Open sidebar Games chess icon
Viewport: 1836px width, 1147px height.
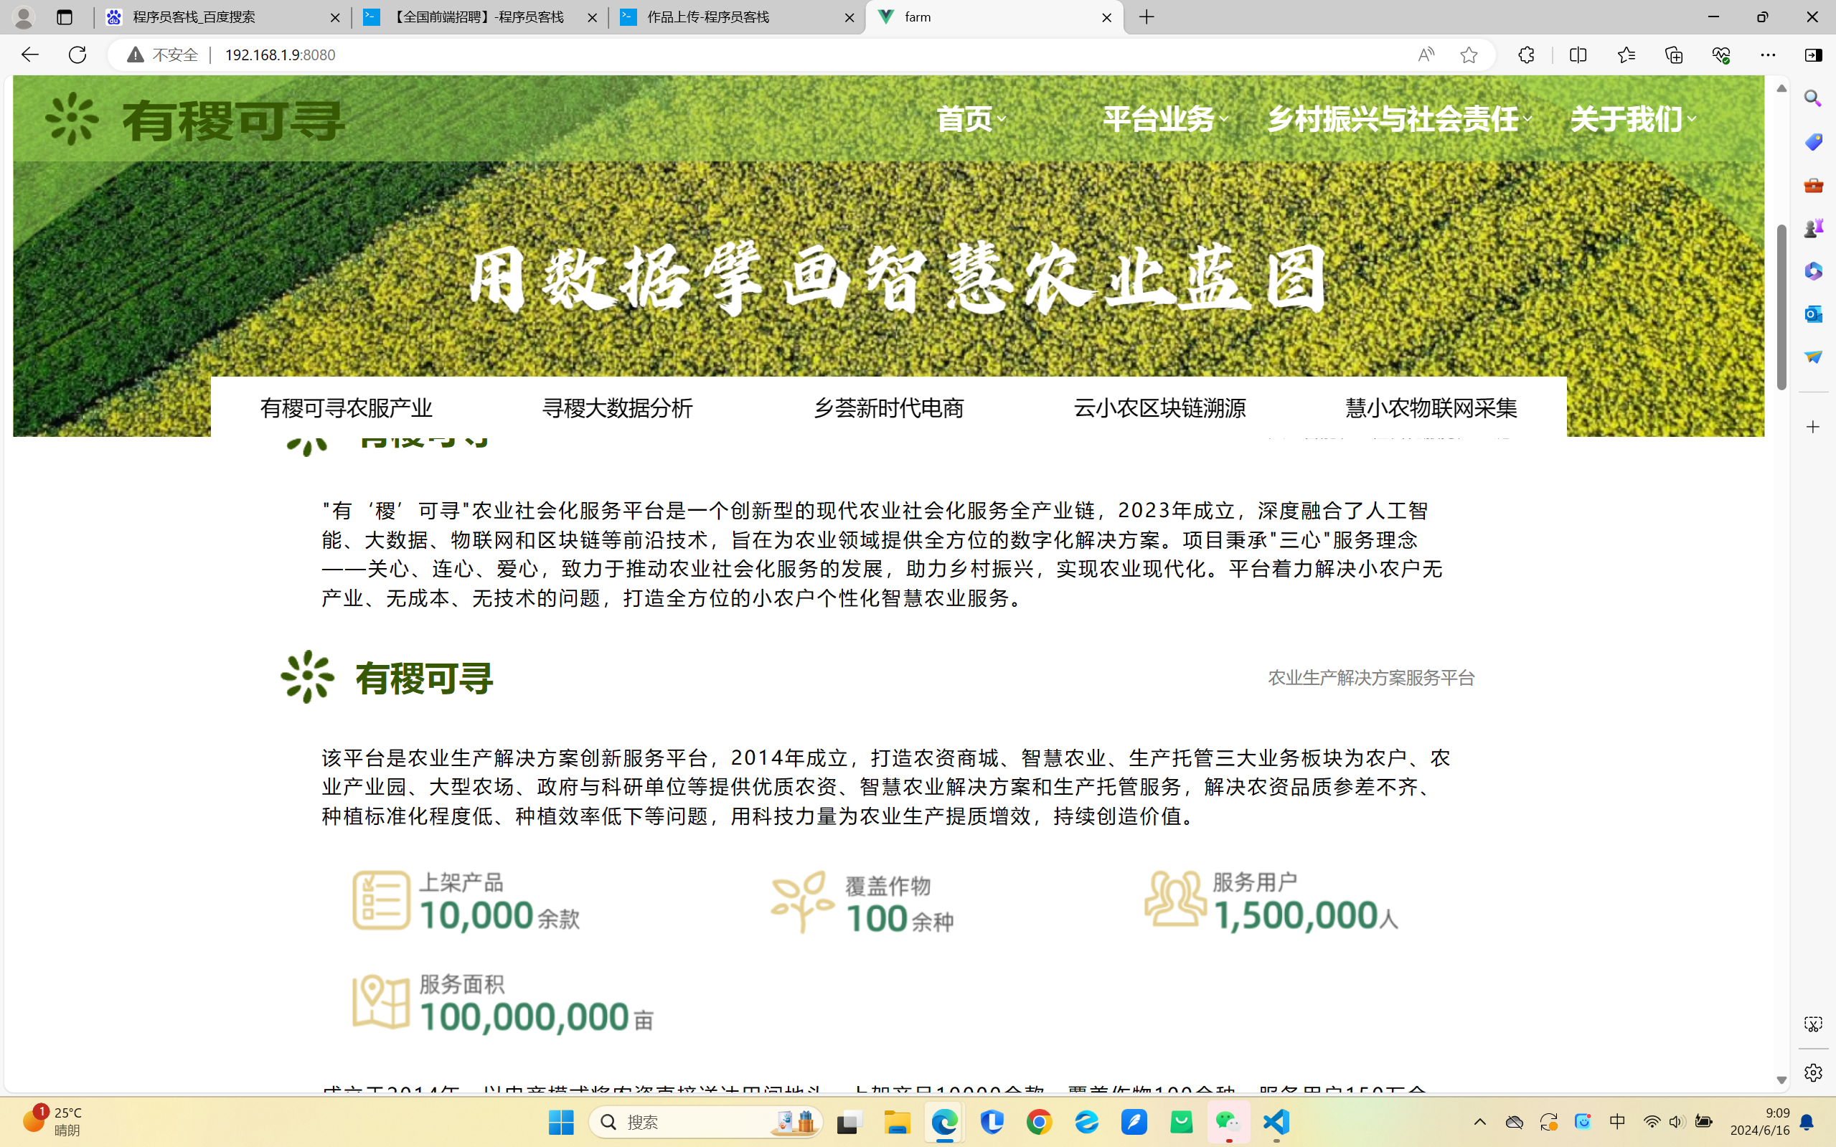pos(1813,227)
